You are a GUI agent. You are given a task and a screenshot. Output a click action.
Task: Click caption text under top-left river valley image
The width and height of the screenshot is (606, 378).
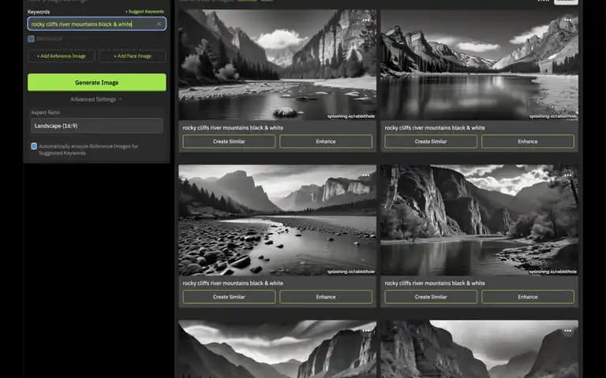pyautogui.click(x=233, y=128)
